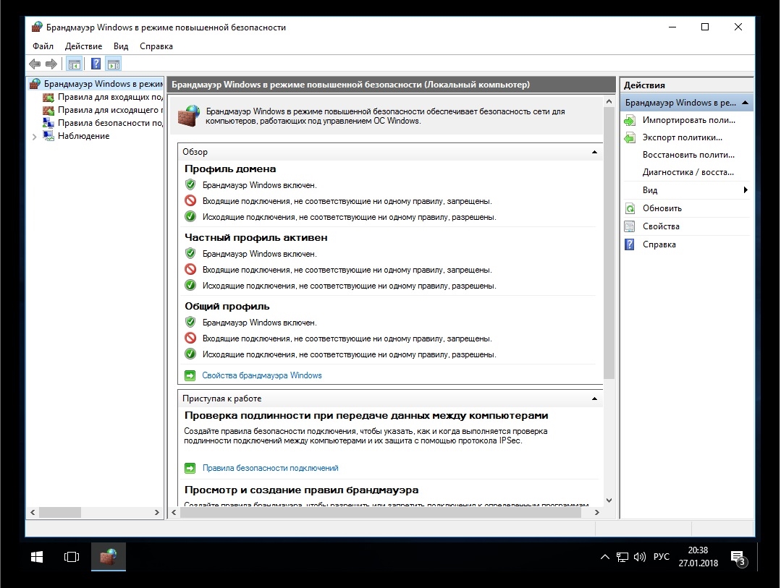The image size is (781, 588).
Task: Open Task View from the taskbar
Action: tap(72, 557)
